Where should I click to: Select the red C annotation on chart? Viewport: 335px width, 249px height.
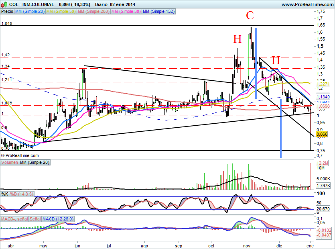250,16
